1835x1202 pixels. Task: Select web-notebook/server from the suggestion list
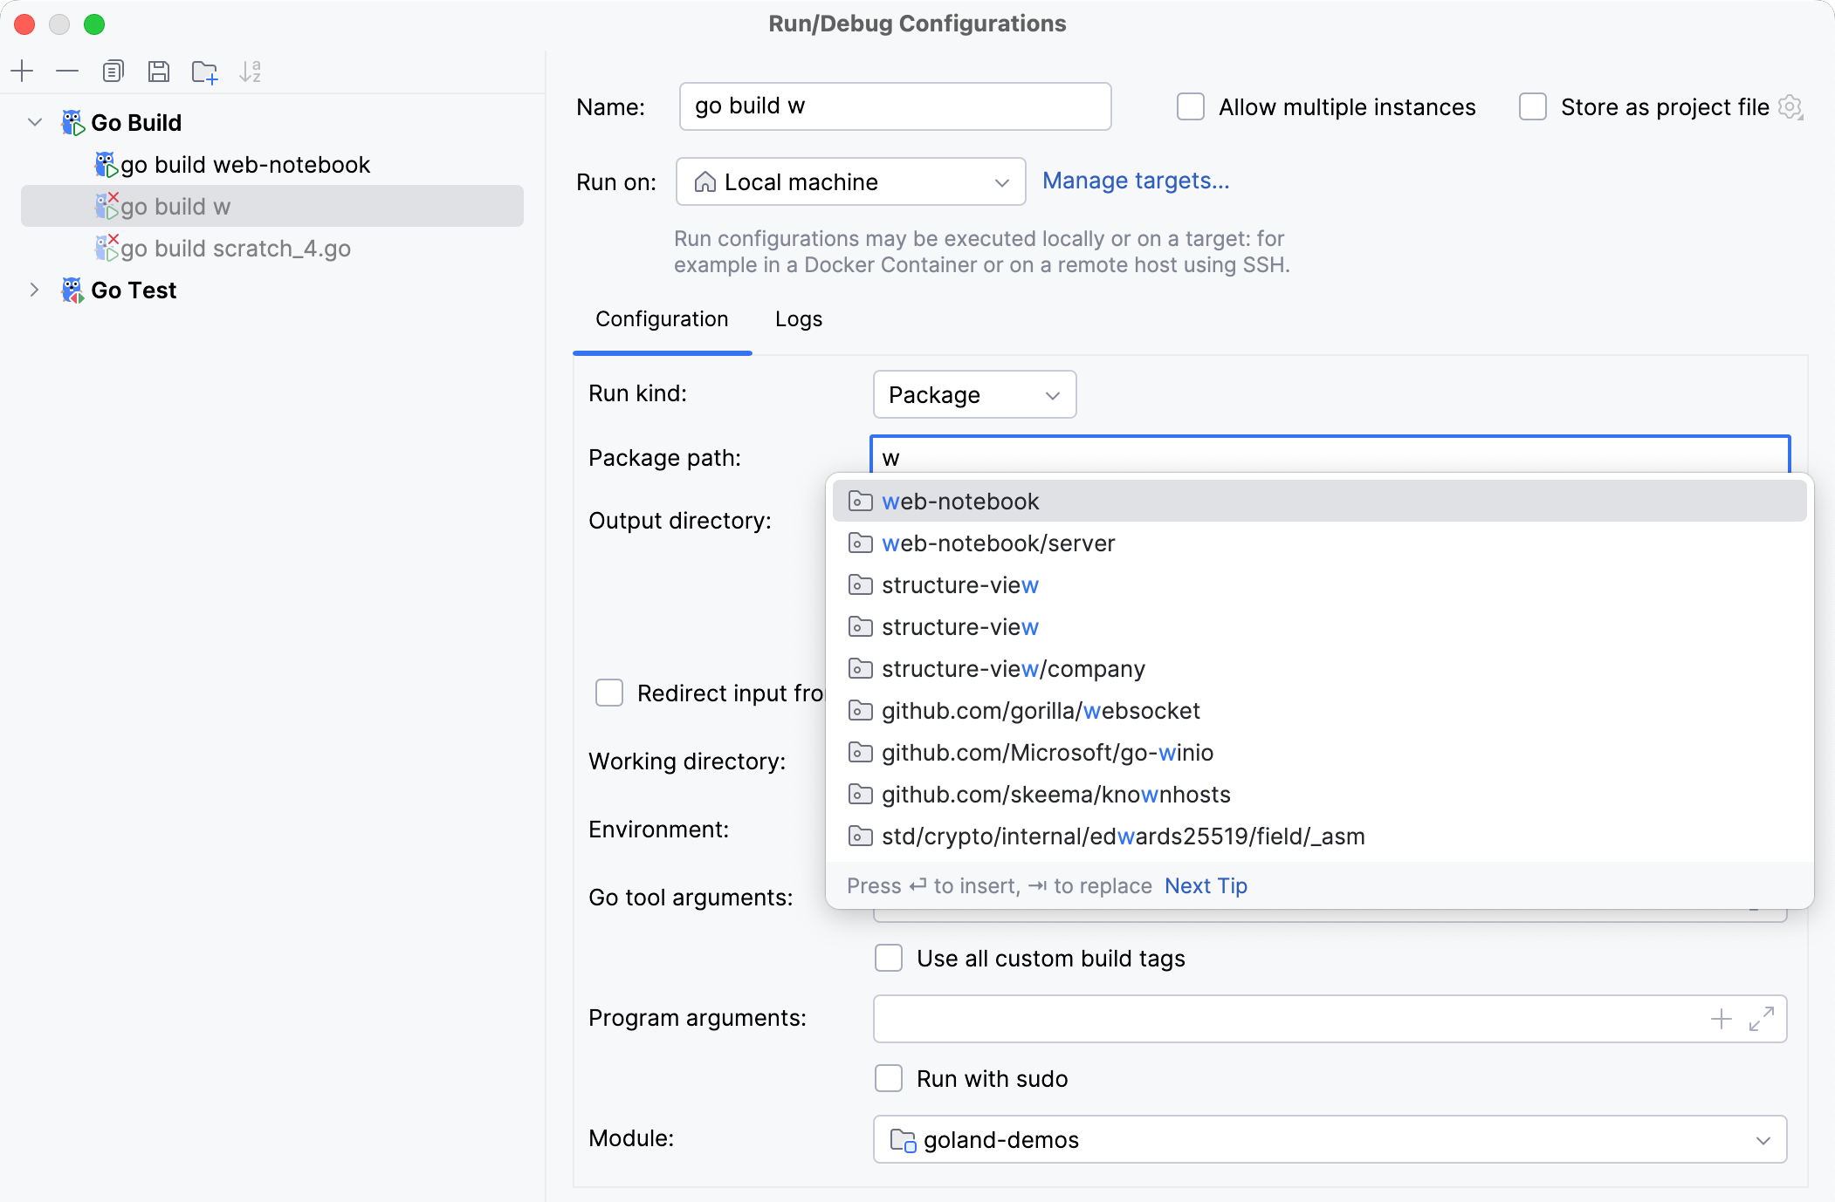(999, 543)
